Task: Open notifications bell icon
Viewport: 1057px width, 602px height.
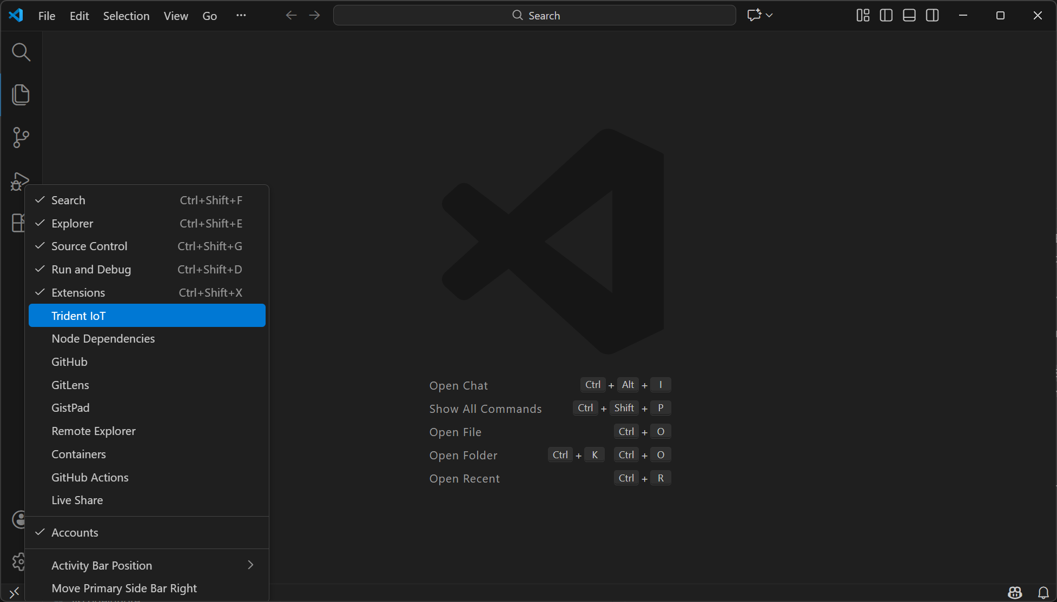Action: point(1043,593)
